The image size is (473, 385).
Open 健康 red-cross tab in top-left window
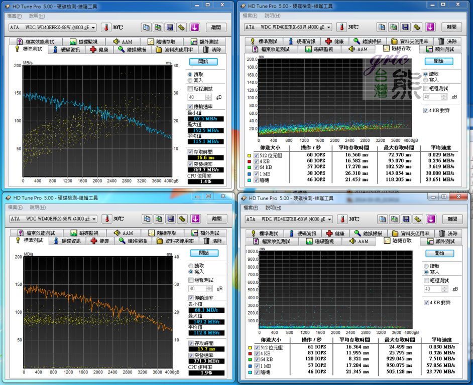click(98, 50)
